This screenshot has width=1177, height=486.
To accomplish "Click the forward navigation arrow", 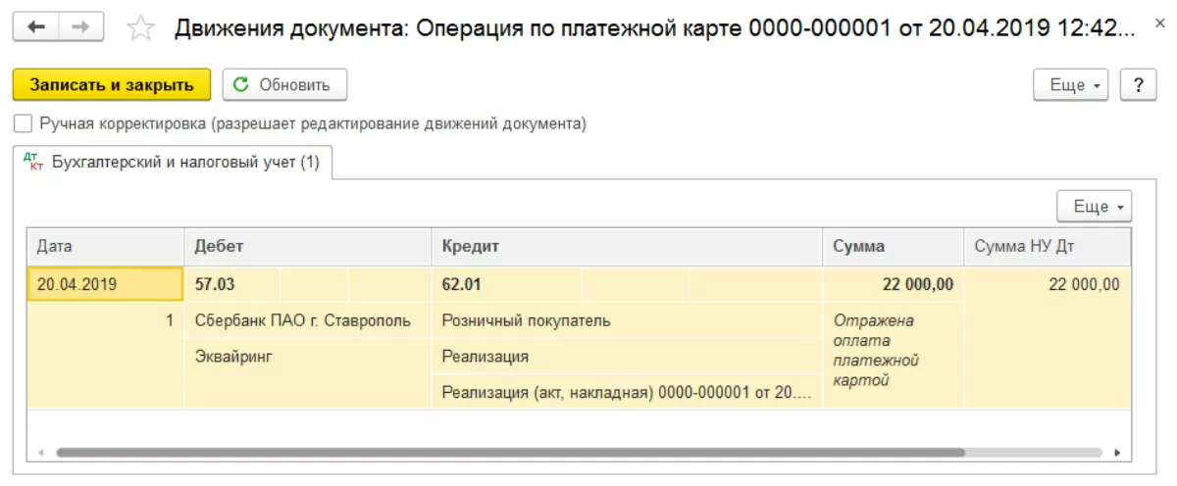I will tap(81, 26).
